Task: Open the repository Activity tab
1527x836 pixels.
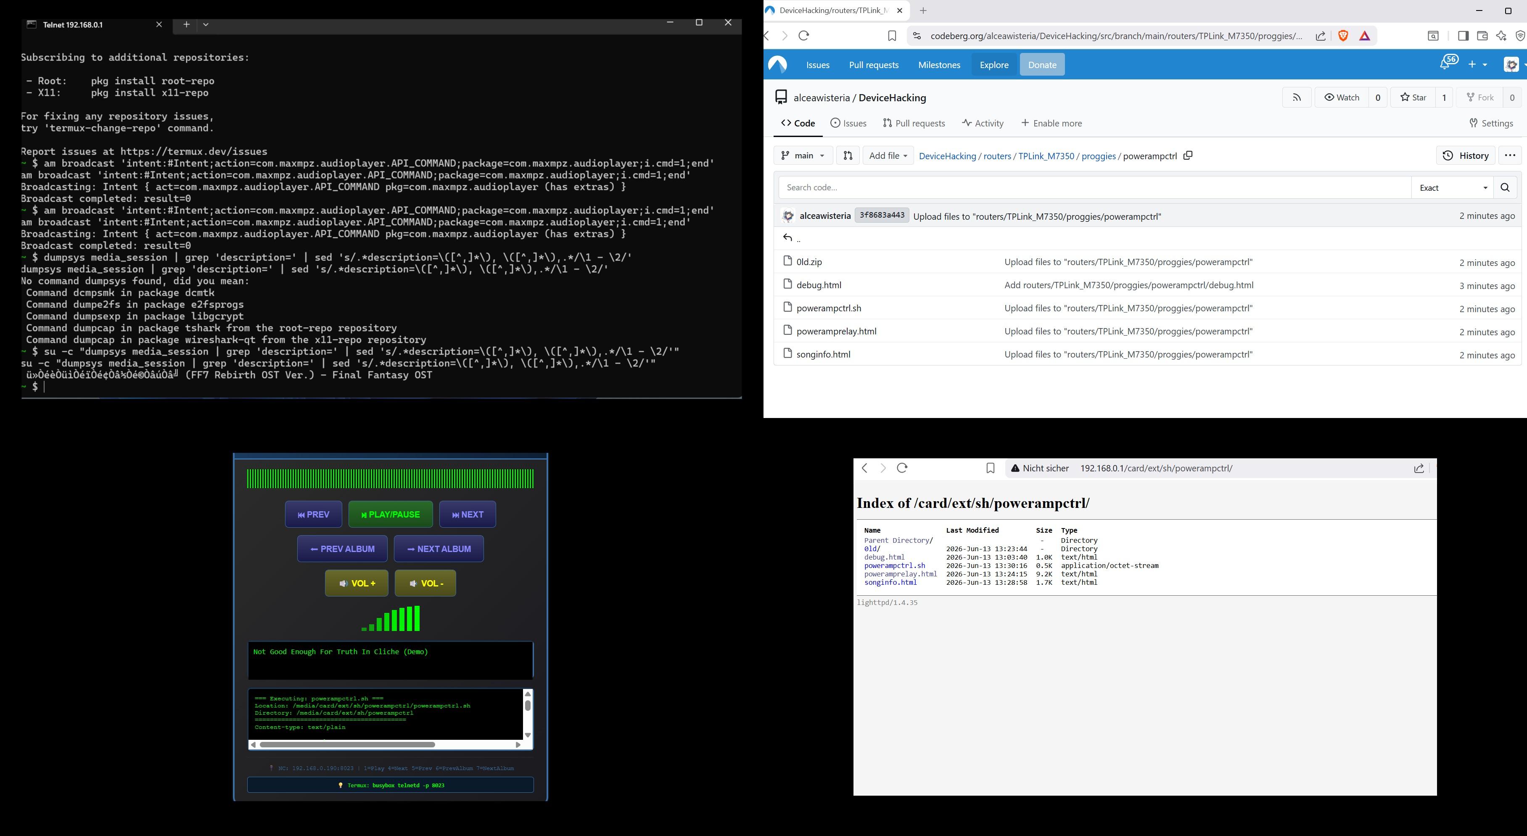Action: click(x=983, y=123)
